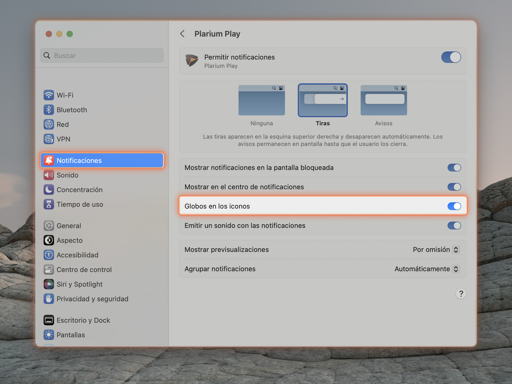Open Agrupar notificaciones Automáticamente dropdown
This screenshot has width=512, height=384.
427,269
